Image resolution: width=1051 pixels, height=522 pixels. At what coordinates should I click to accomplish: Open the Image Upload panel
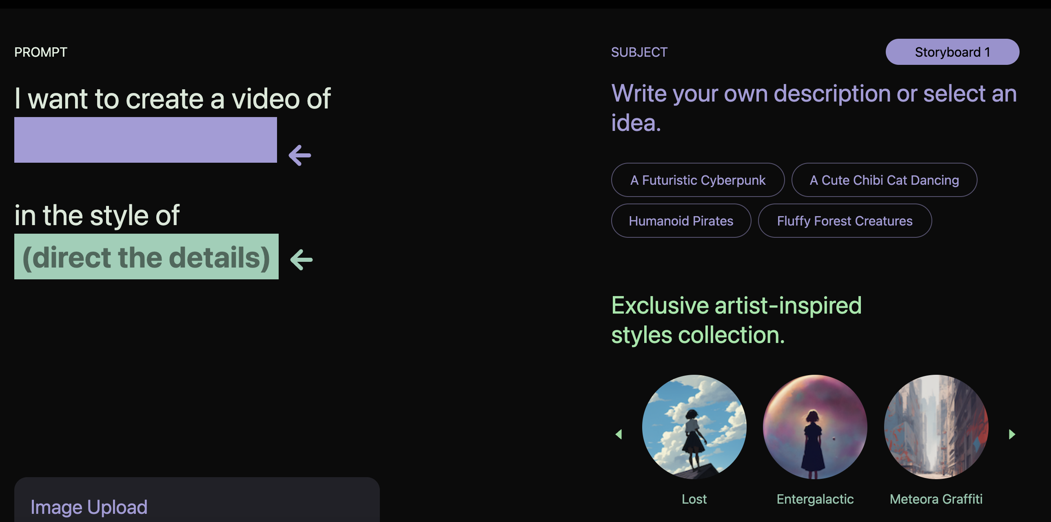pyautogui.click(x=89, y=507)
